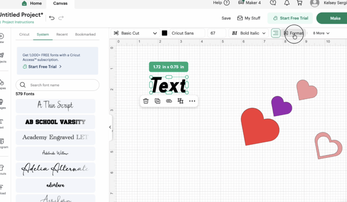The height and width of the screenshot is (202, 347).
Task: Click the Search font name field
Action: tap(57, 85)
